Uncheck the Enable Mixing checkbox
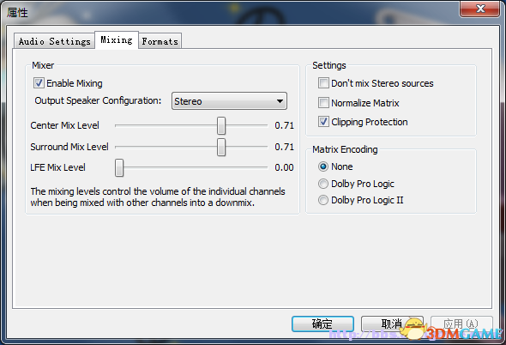This screenshot has height=345, width=506. point(39,83)
